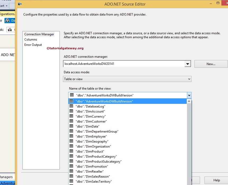
Task: Select dbo.DimOrganization from the list
Action: (x=127, y=146)
